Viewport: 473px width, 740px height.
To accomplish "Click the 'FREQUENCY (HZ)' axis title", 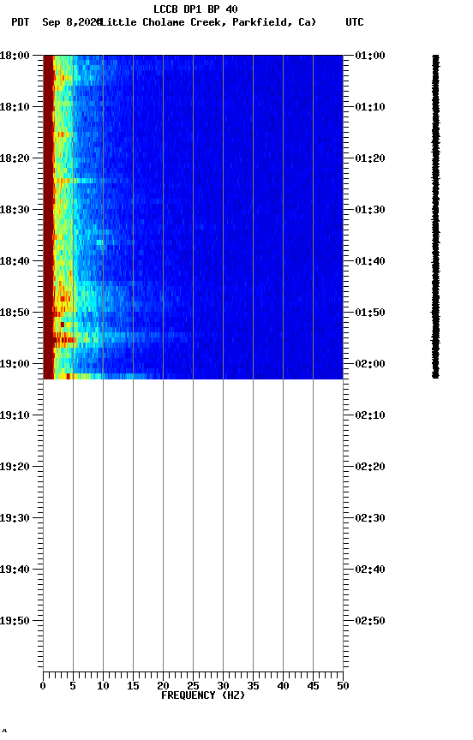I will tap(203, 696).
